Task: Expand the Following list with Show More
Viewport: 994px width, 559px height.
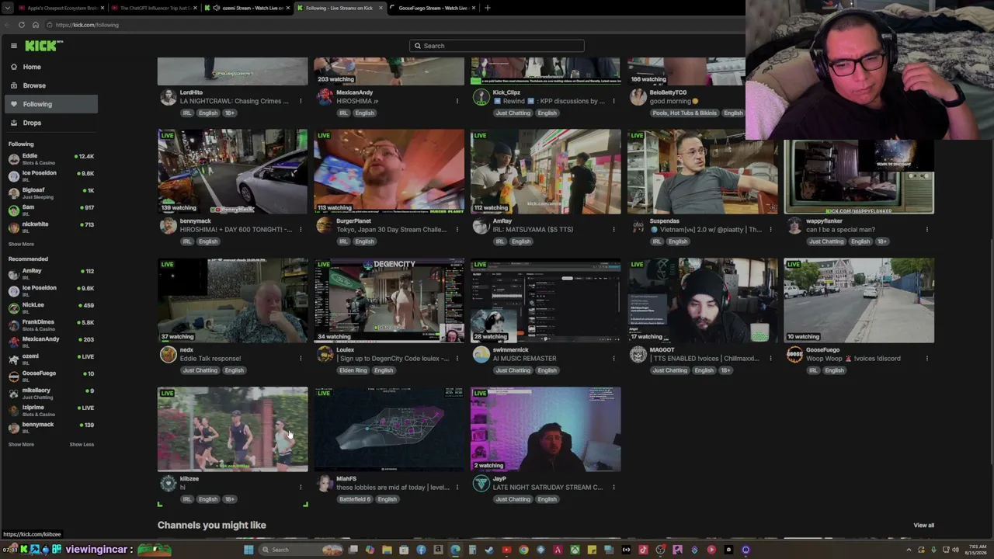Action: [x=21, y=244]
